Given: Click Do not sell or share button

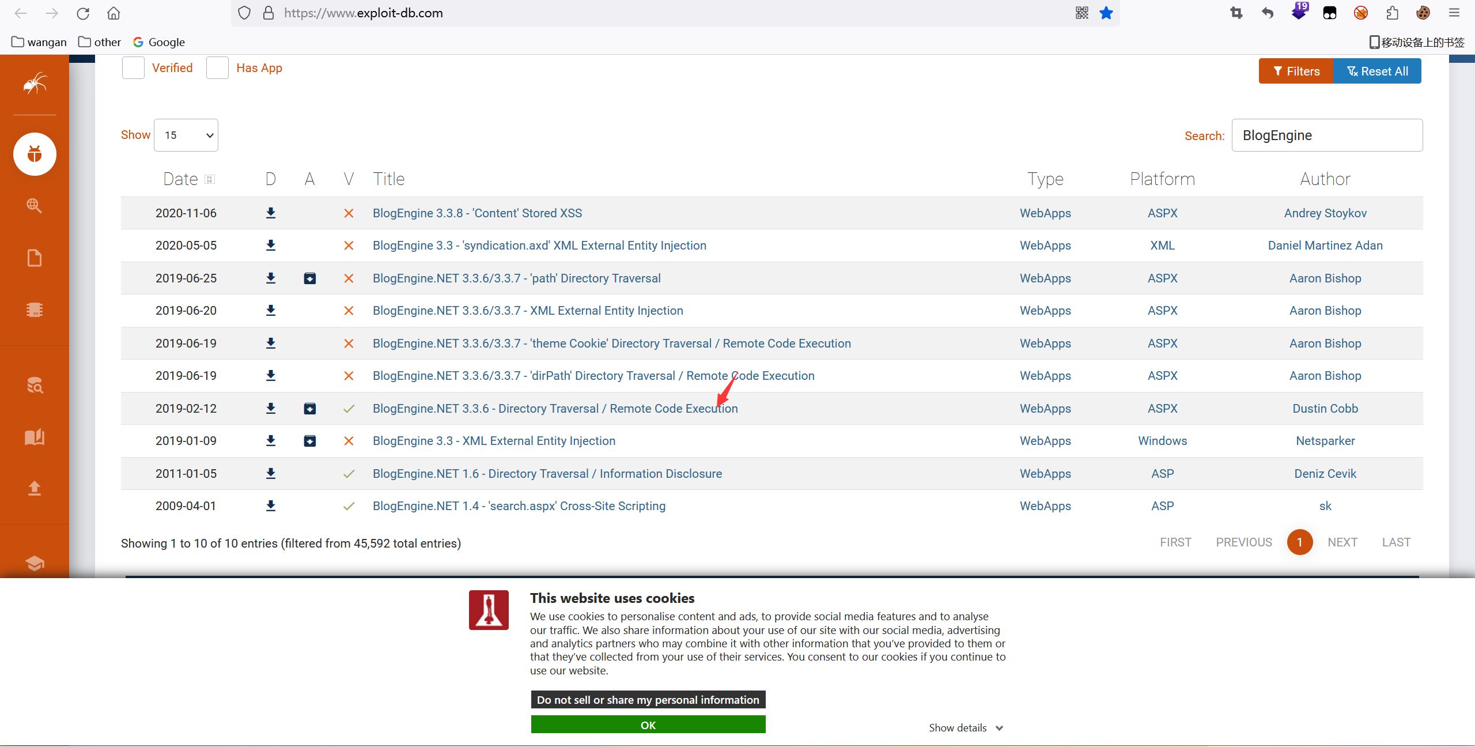Looking at the screenshot, I should (648, 700).
